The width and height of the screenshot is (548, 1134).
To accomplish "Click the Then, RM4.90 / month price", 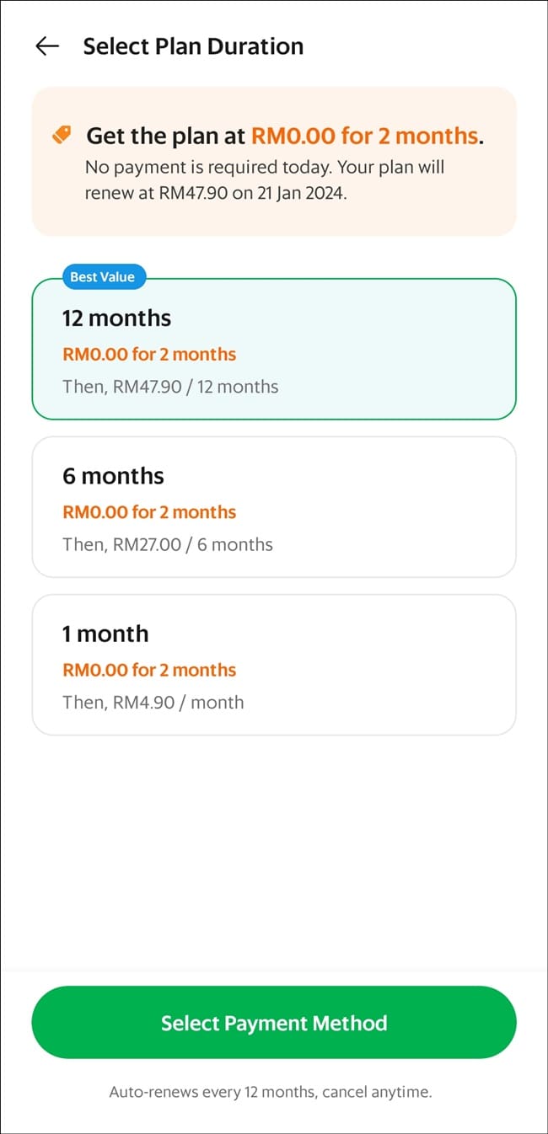I will [x=153, y=702].
